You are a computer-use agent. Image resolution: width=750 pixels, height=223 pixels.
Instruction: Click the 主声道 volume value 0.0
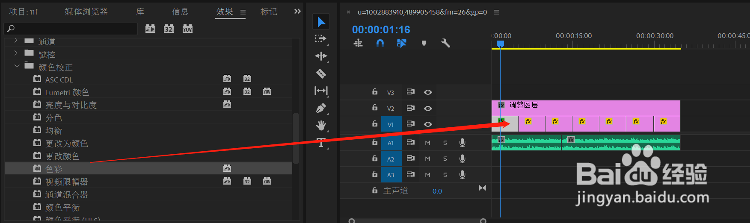click(x=437, y=191)
